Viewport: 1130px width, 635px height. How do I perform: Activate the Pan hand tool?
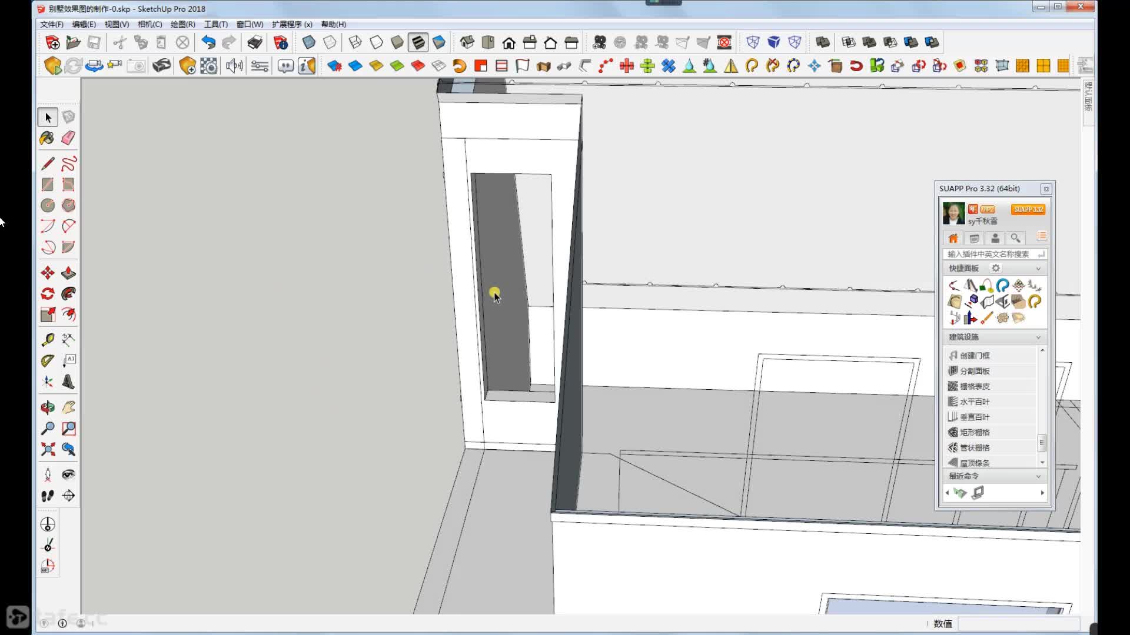(68, 407)
